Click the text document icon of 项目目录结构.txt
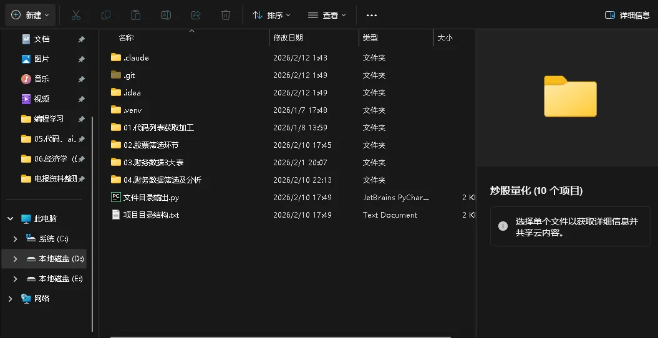The image size is (658, 338). point(116,215)
